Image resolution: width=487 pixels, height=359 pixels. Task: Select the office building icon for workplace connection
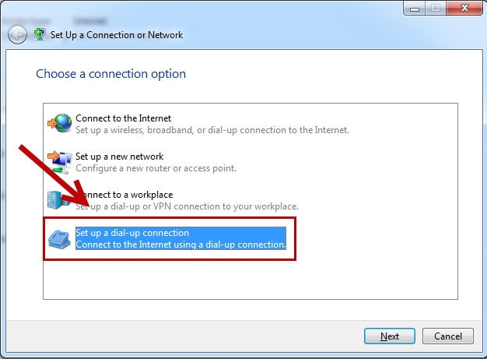pos(59,200)
